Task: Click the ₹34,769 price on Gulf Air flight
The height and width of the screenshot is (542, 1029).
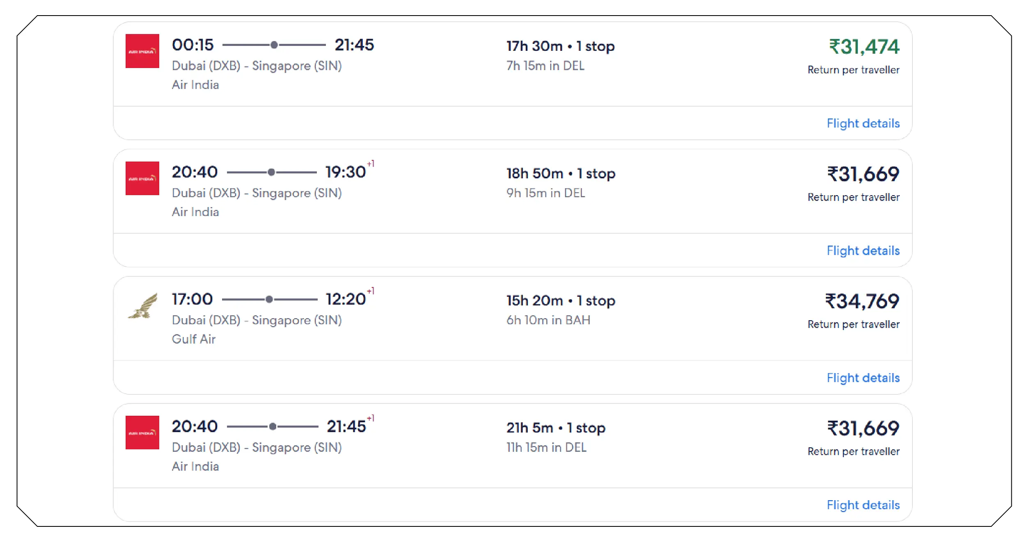Action: (853, 302)
